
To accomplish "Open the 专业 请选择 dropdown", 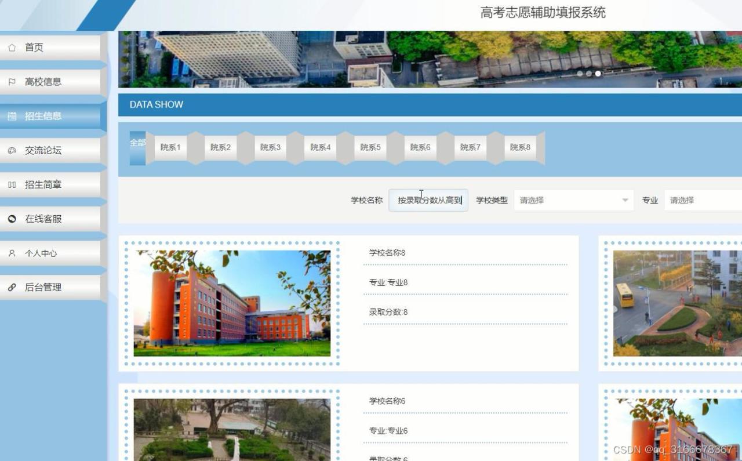I will [703, 200].
